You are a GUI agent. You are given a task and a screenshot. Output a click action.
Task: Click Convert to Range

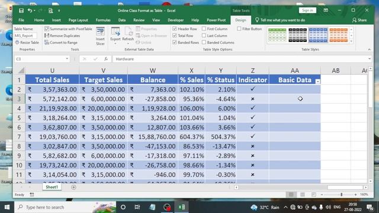pyautogui.click(x=61, y=42)
